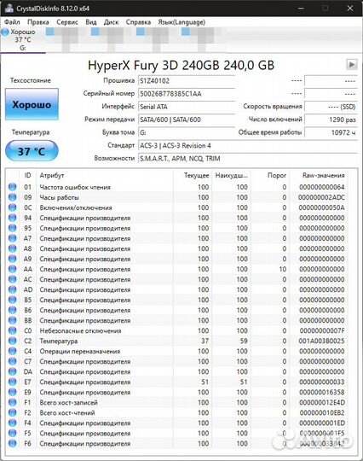Click status icon for attribute row AD

pyautogui.click(x=12, y=289)
